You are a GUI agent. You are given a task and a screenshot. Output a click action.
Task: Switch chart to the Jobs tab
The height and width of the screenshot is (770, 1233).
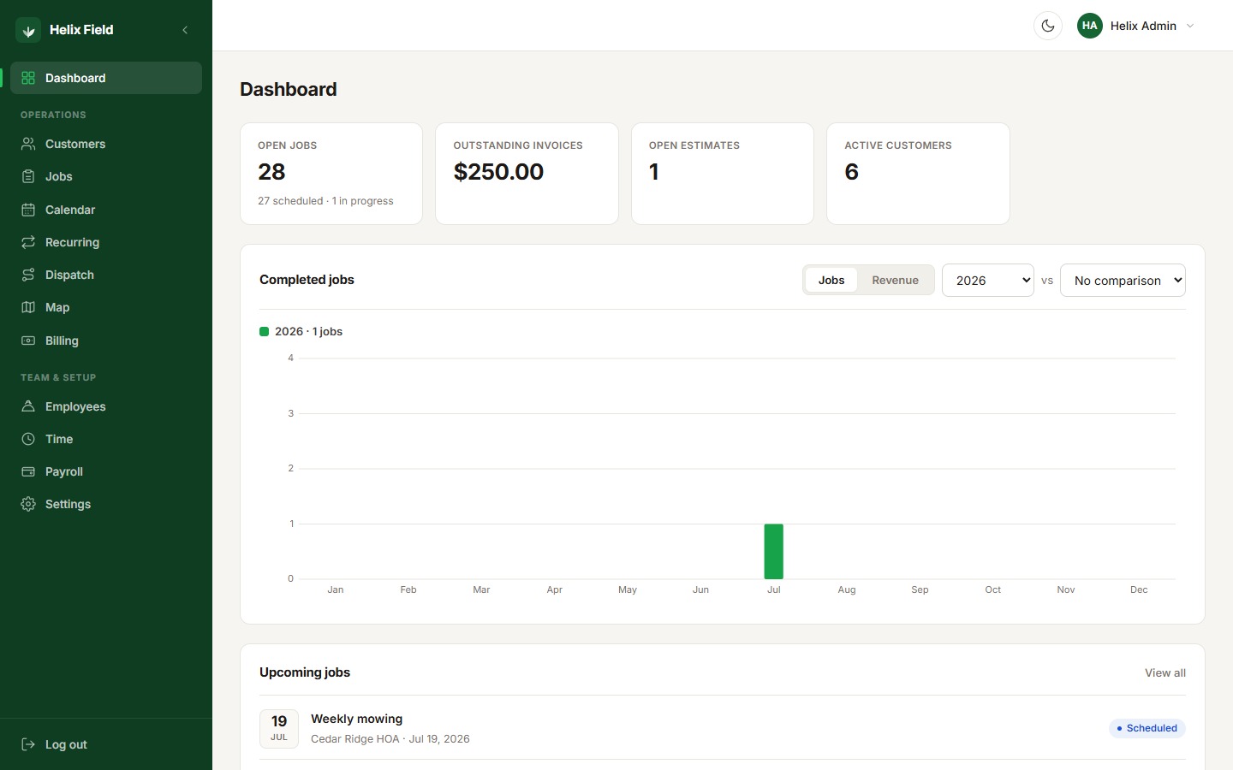pyautogui.click(x=831, y=280)
